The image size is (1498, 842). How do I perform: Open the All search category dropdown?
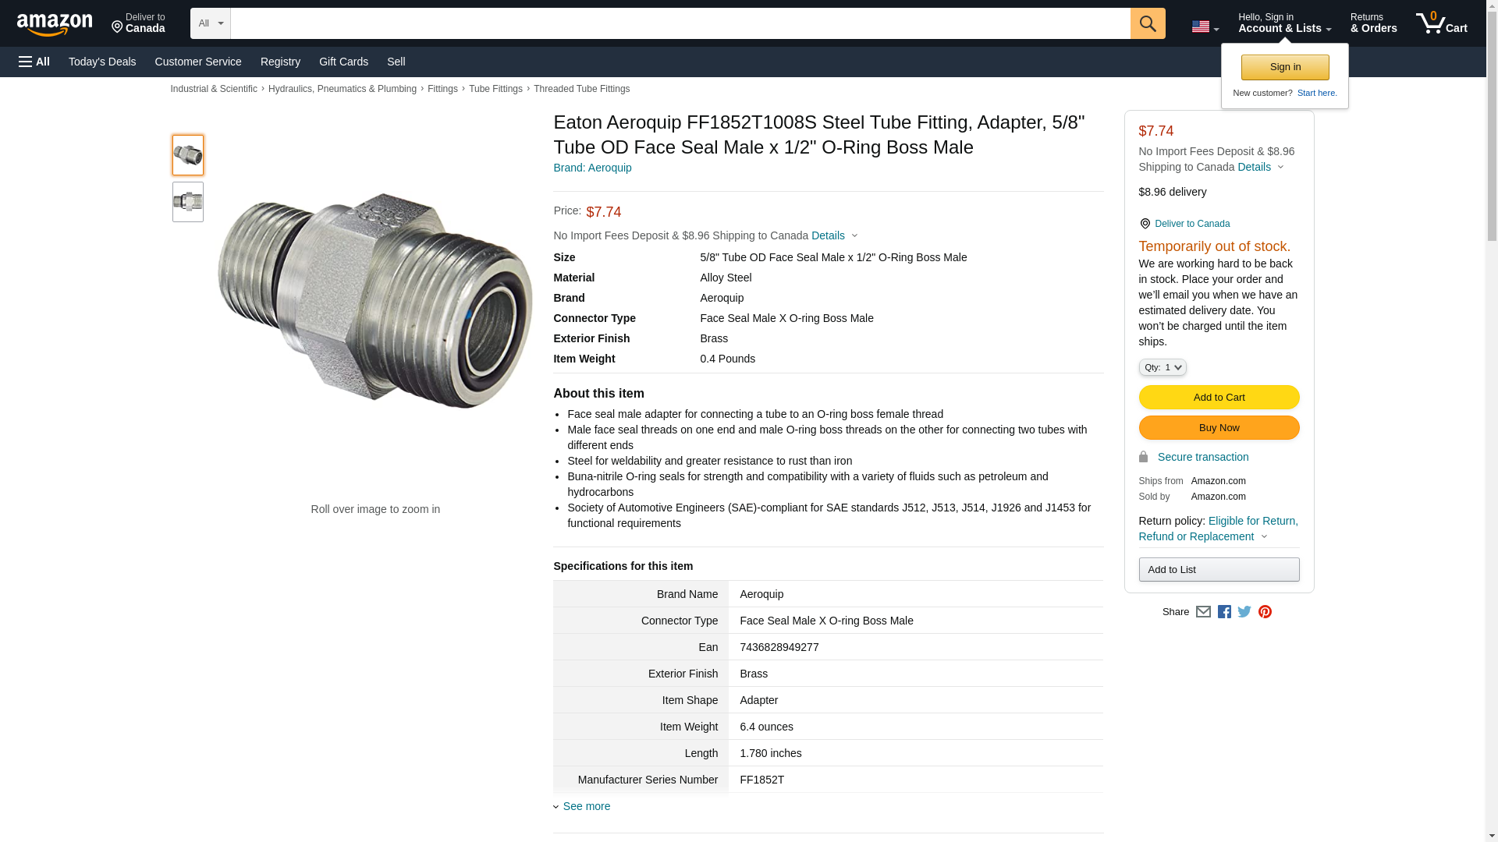[210, 23]
